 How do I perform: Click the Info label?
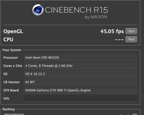6,98
